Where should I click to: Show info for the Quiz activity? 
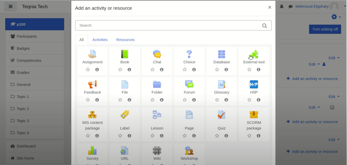point(226,136)
